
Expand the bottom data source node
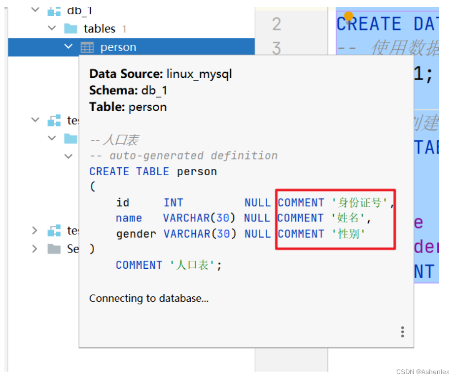pos(34,230)
